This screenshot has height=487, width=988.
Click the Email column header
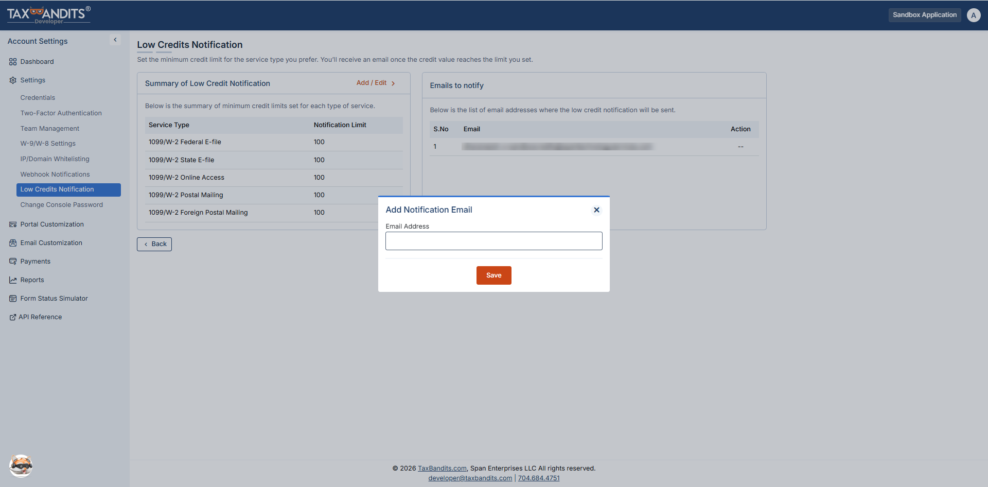[471, 129]
